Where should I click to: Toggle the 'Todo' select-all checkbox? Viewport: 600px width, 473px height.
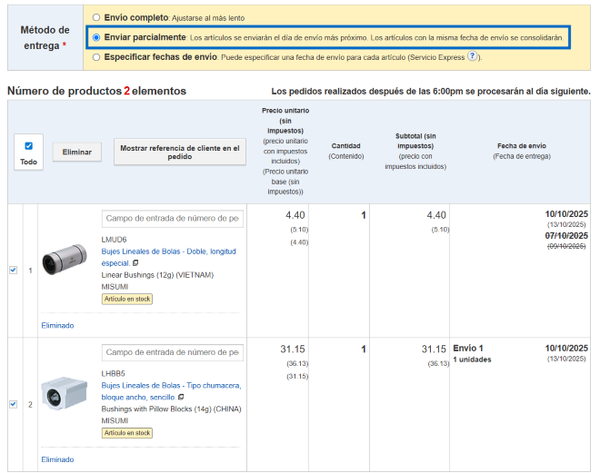[x=28, y=145]
